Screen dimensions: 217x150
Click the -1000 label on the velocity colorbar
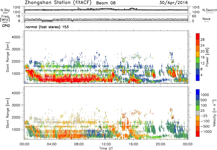[x=206, y=132]
